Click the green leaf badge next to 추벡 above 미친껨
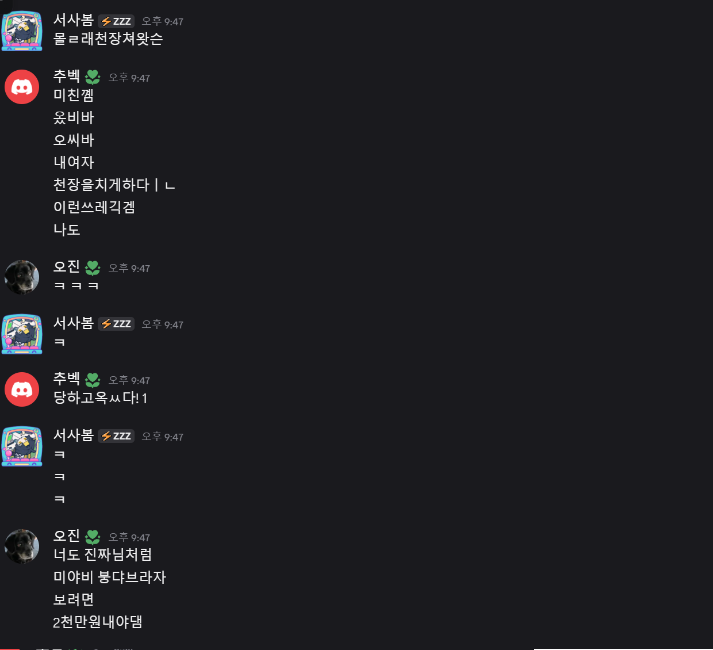Viewport: 713px width, 650px height. pyautogui.click(x=93, y=77)
